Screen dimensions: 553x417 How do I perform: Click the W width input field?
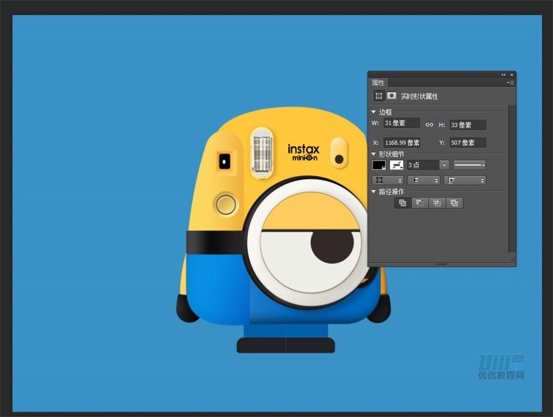coord(401,123)
